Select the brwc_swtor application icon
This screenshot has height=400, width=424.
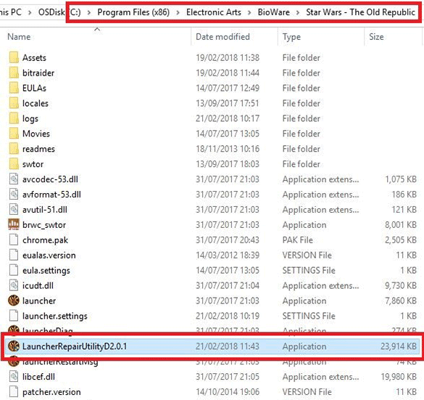(14, 224)
